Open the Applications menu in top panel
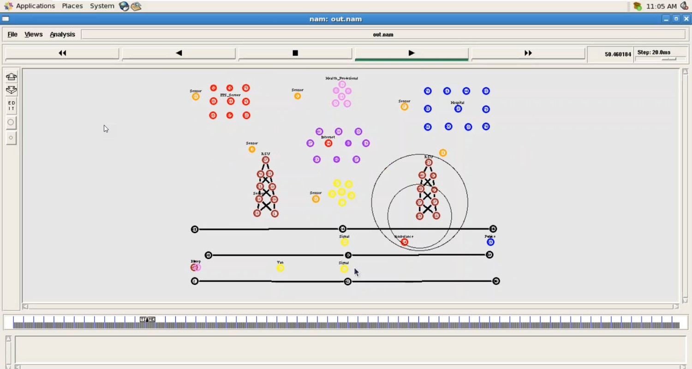Screen dimensions: 692x369 click(35, 6)
